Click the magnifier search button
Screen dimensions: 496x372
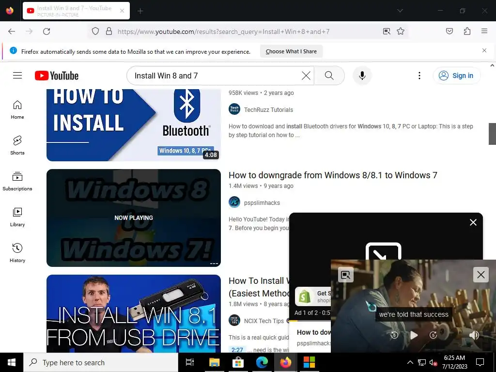[x=329, y=76]
